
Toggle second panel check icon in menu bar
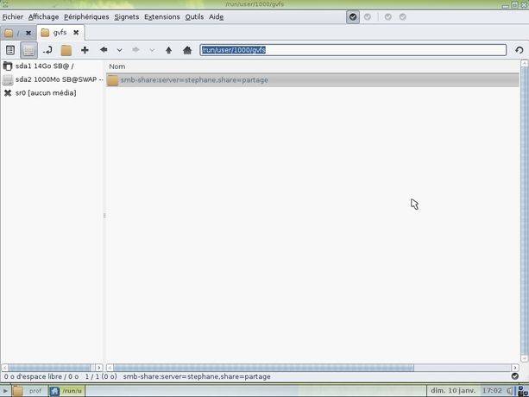pyautogui.click(x=368, y=17)
